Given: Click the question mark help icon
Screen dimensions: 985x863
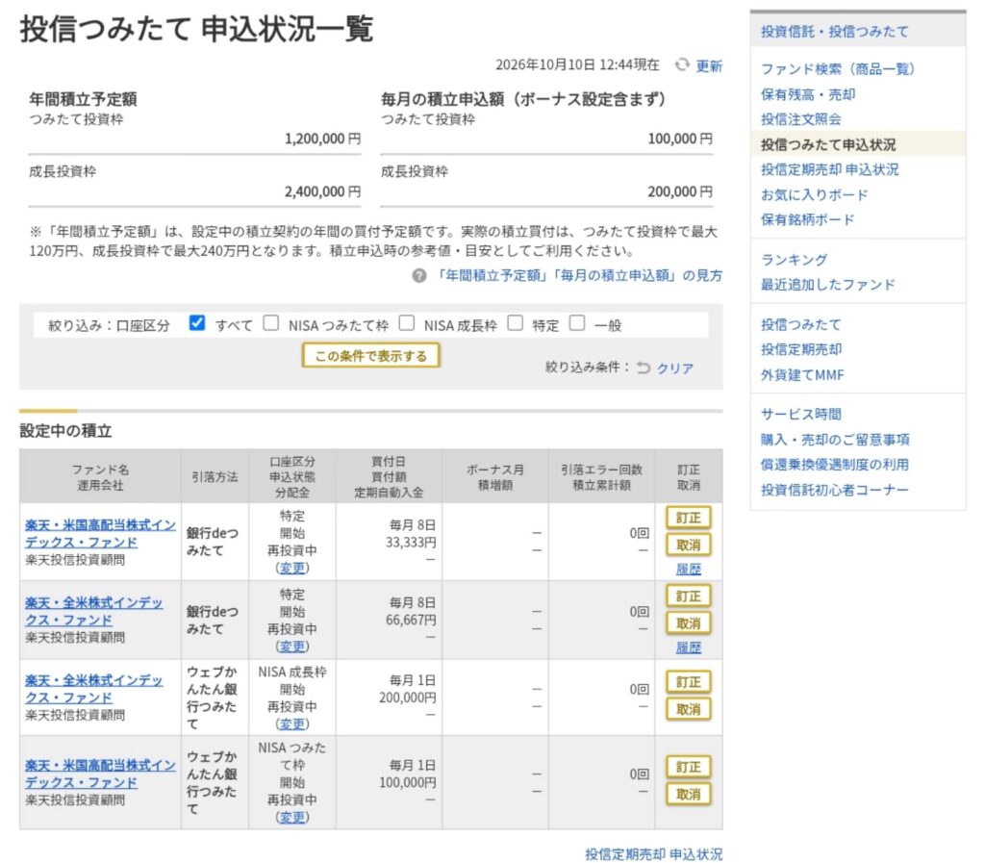Looking at the screenshot, I should [x=419, y=276].
